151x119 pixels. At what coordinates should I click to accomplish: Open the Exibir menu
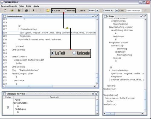pyautogui.click(x=29, y=6)
